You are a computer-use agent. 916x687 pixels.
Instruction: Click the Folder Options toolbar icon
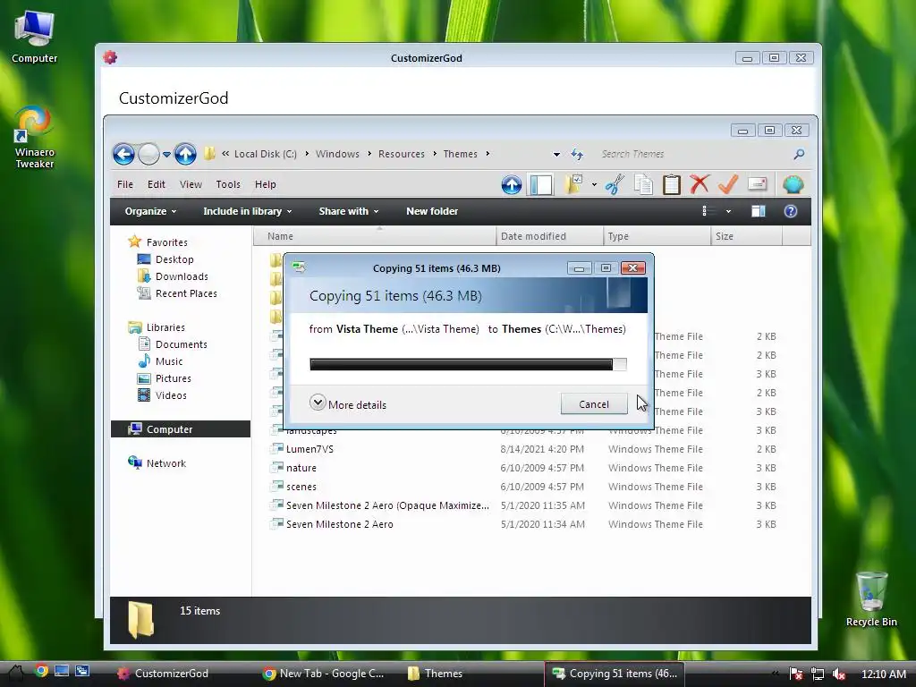point(574,184)
